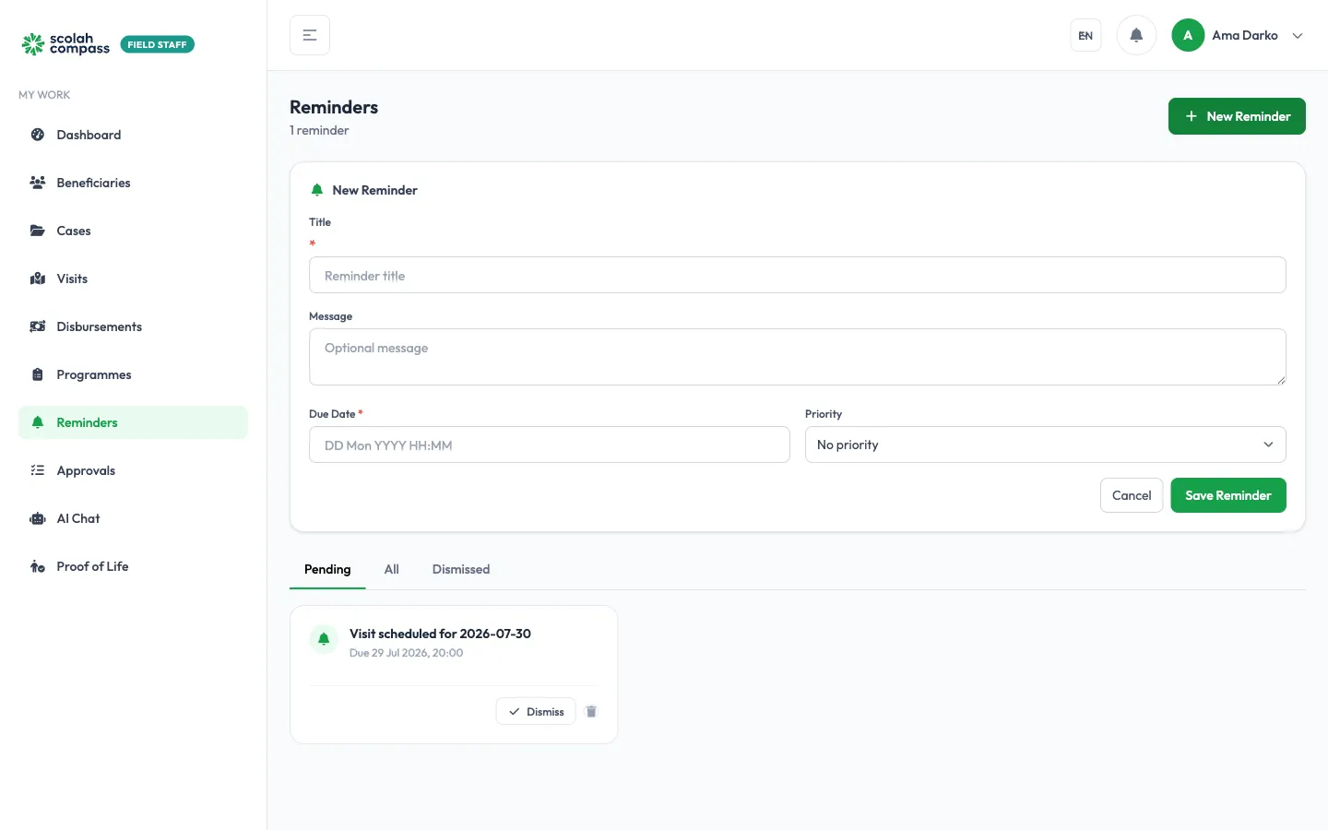Click the '1 reminder' count text
1328x830 pixels.
(x=319, y=130)
